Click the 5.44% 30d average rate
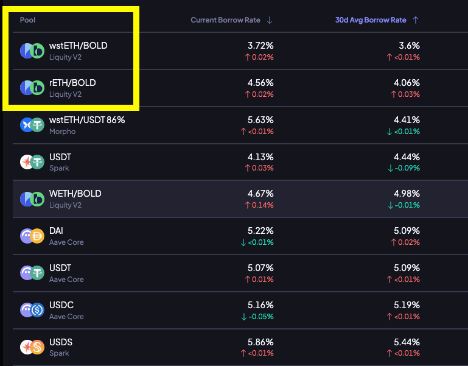This screenshot has height=366, width=468. tap(407, 342)
